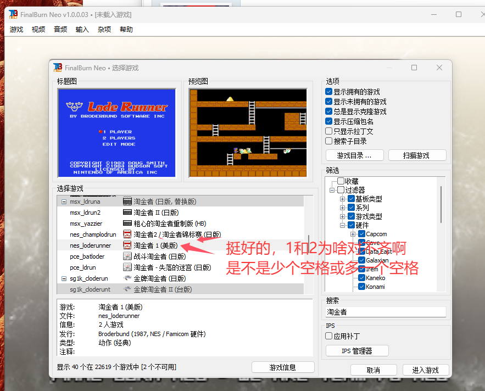Click the msx_yazzier game icon
The height and width of the screenshot is (391, 485).
pyautogui.click(x=127, y=224)
